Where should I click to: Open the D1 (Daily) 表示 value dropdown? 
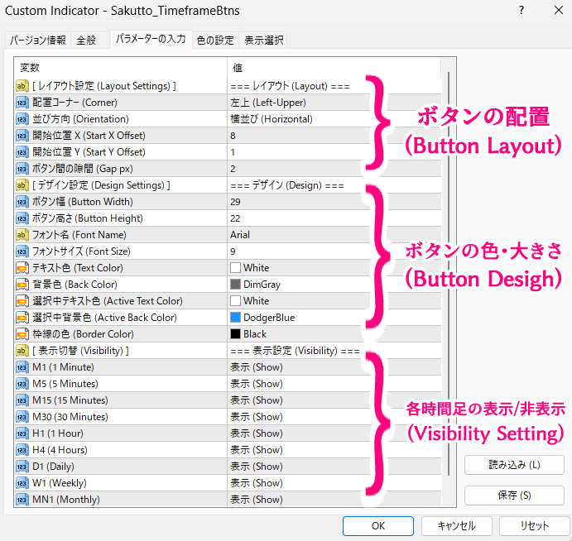tap(257, 467)
